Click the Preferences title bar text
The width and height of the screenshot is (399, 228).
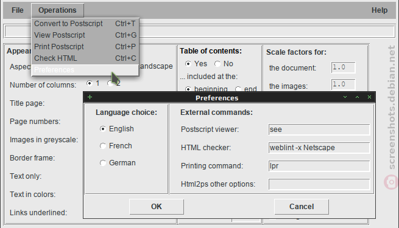click(217, 98)
